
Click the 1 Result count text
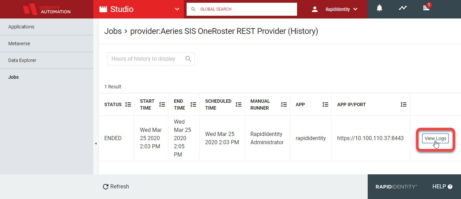click(x=113, y=87)
